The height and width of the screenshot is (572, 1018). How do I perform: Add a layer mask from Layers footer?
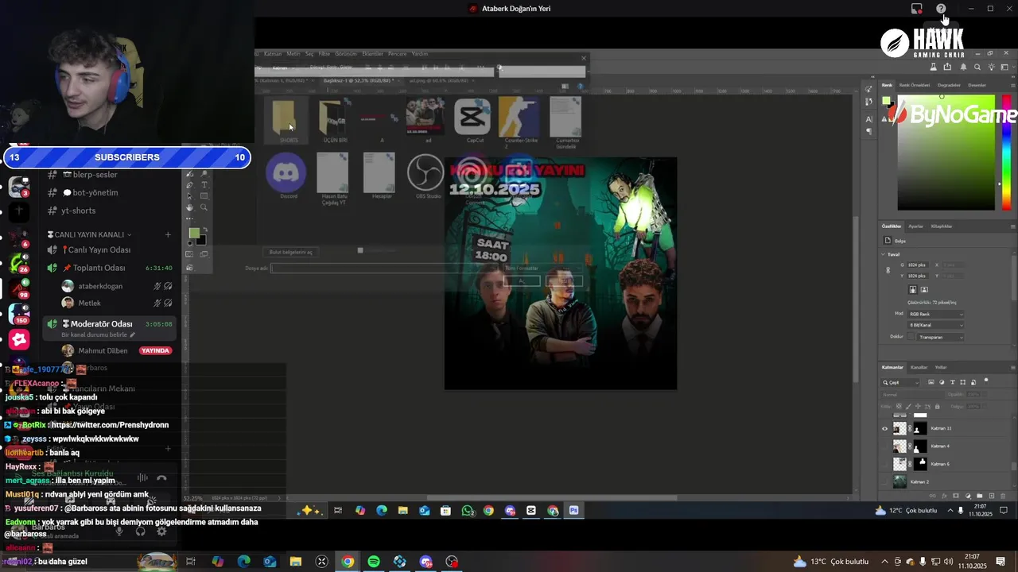[955, 496]
